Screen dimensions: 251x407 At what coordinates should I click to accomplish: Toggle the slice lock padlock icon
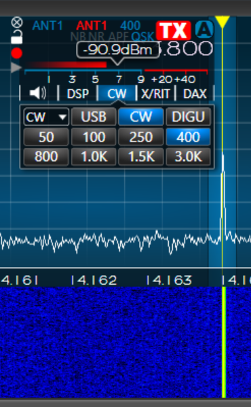click(17, 37)
